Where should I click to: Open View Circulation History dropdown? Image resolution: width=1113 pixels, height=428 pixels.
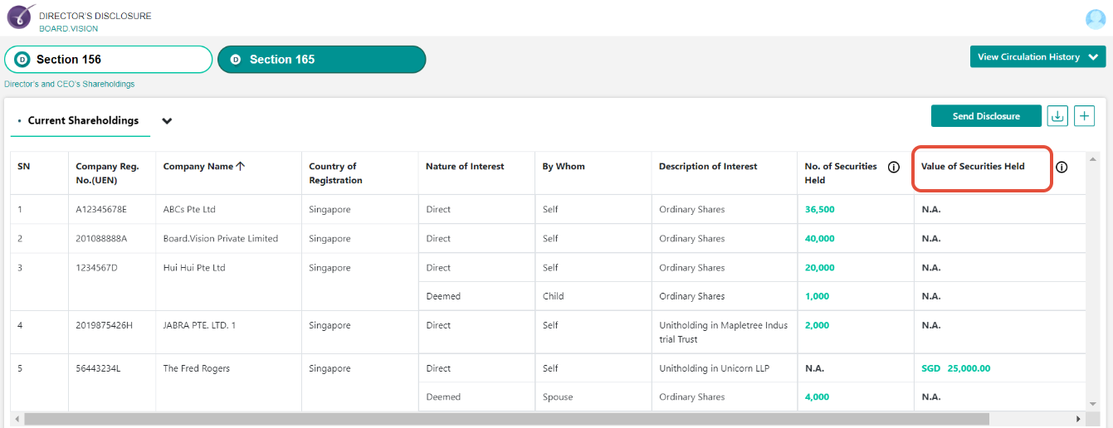pos(1037,57)
